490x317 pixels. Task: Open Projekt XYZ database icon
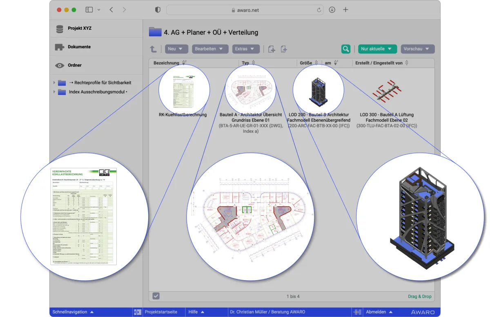tap(60, 29)
